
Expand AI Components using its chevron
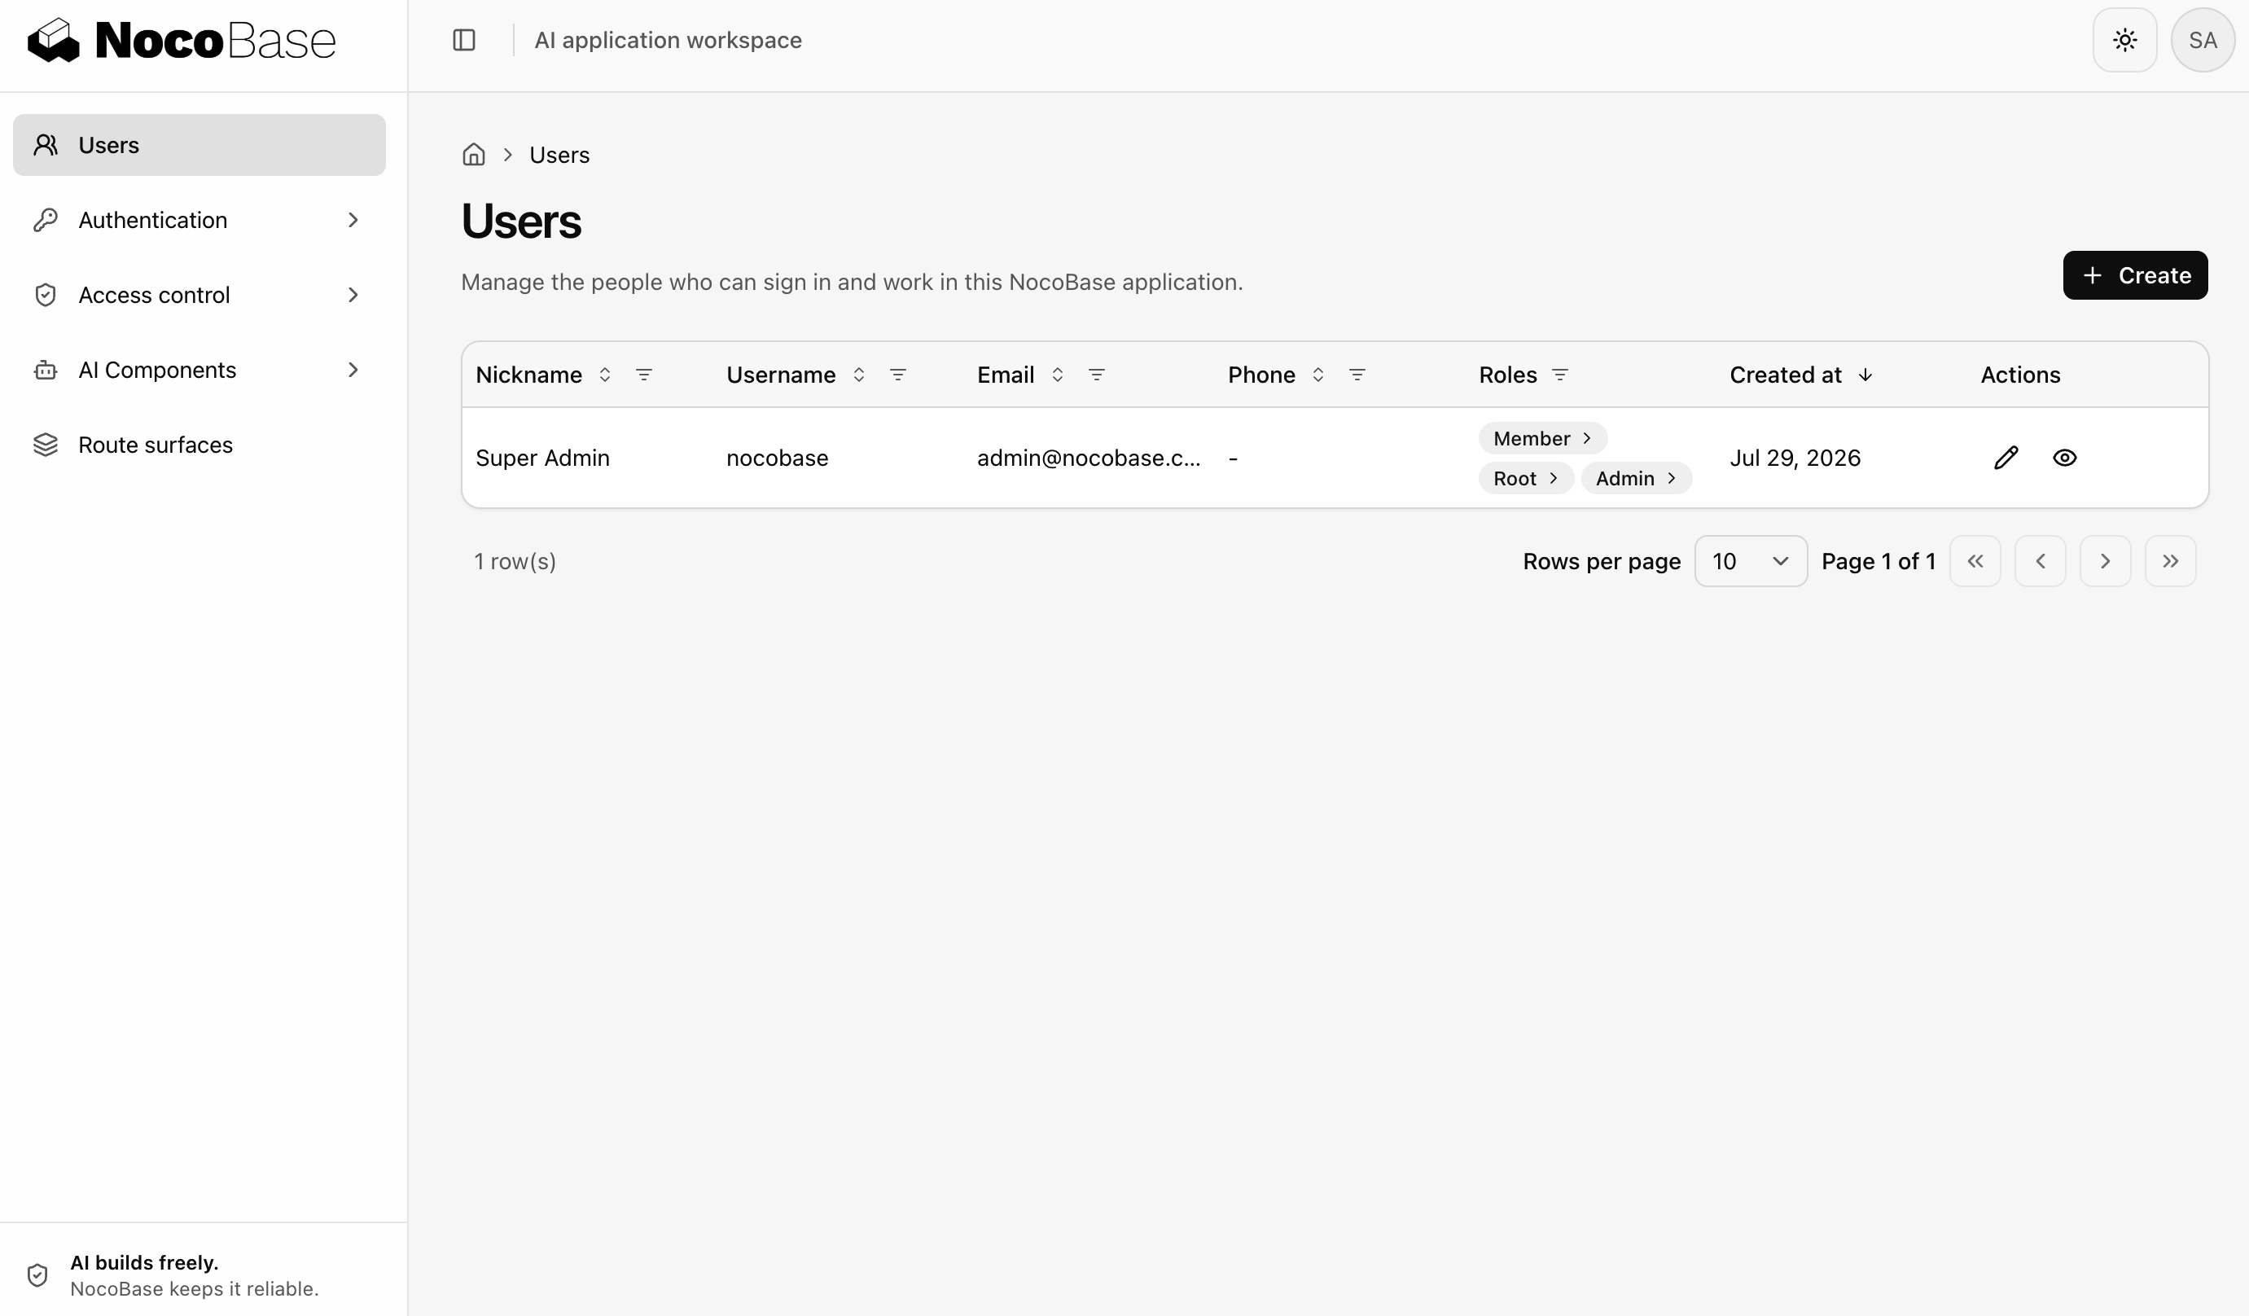coord(353,370)
